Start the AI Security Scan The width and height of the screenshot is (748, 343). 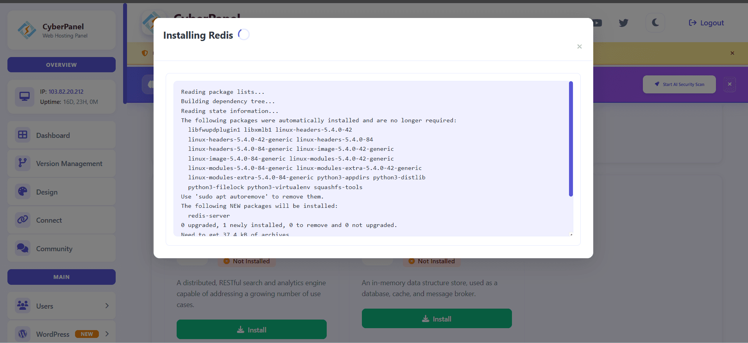679,84
